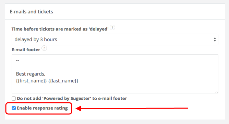Place cursor on the 'Best regards,' line

tap(31, 74)
